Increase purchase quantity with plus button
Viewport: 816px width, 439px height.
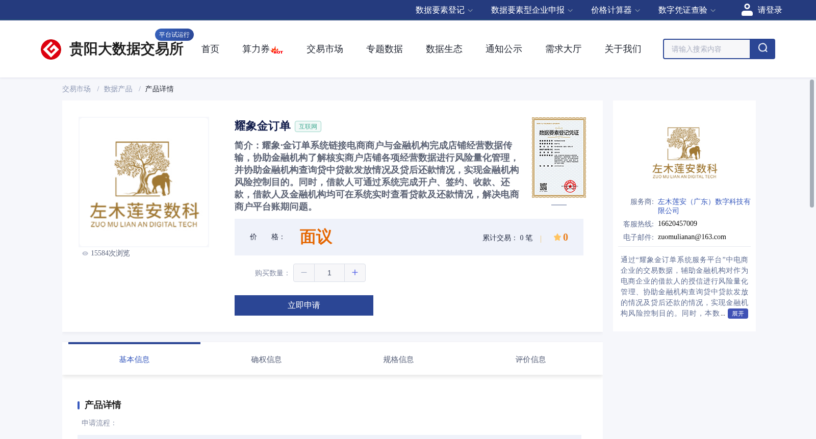coord(355,273)
